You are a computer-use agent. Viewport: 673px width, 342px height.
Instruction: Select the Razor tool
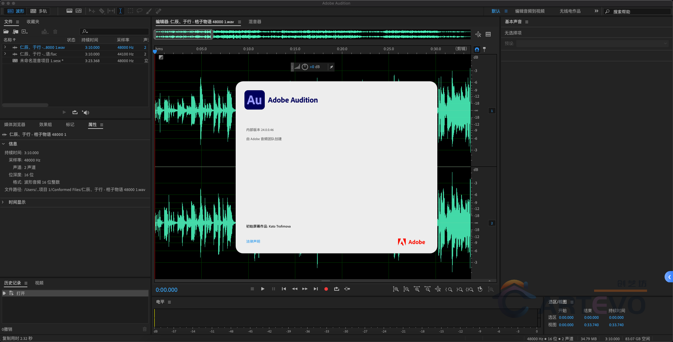click(102, 11)
